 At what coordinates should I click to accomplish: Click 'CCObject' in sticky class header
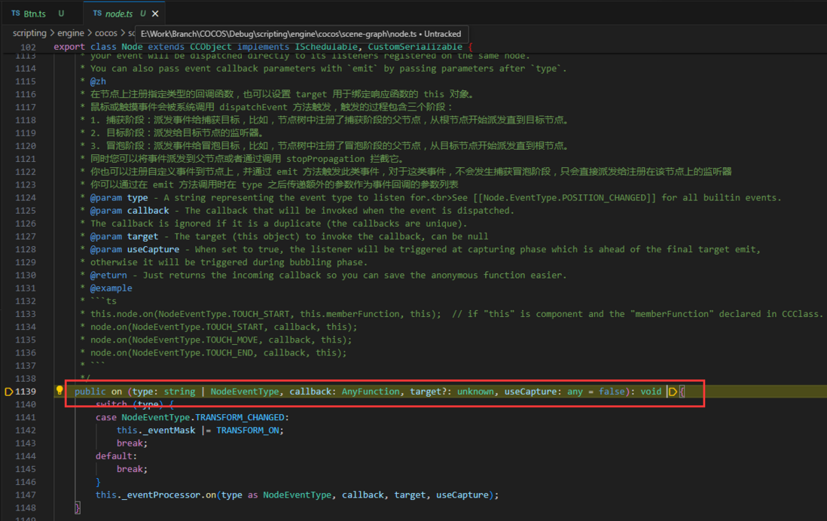[211, 47]
